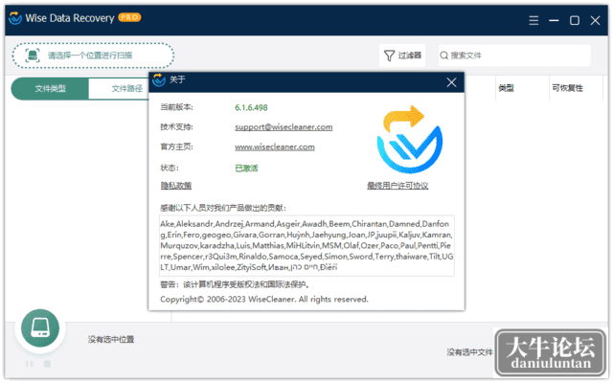613x383 pixels.
Task: Click the contributors names text box
Action: [x=306, y=246]
